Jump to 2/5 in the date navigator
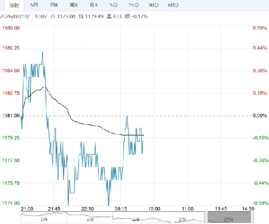Screen dimensions: 269x224 [x=89, y=219]
